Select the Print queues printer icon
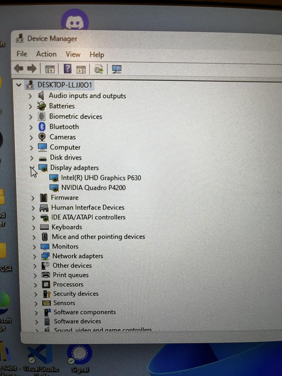 (46, 275)
